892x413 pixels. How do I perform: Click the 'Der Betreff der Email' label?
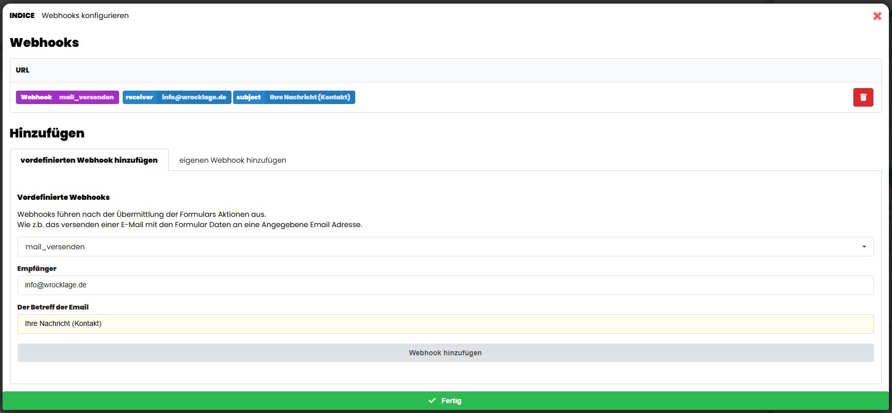(53, 307)
